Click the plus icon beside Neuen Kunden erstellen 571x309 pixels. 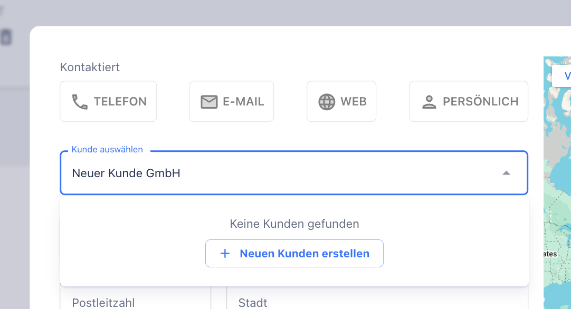click(x=225, y=253)
